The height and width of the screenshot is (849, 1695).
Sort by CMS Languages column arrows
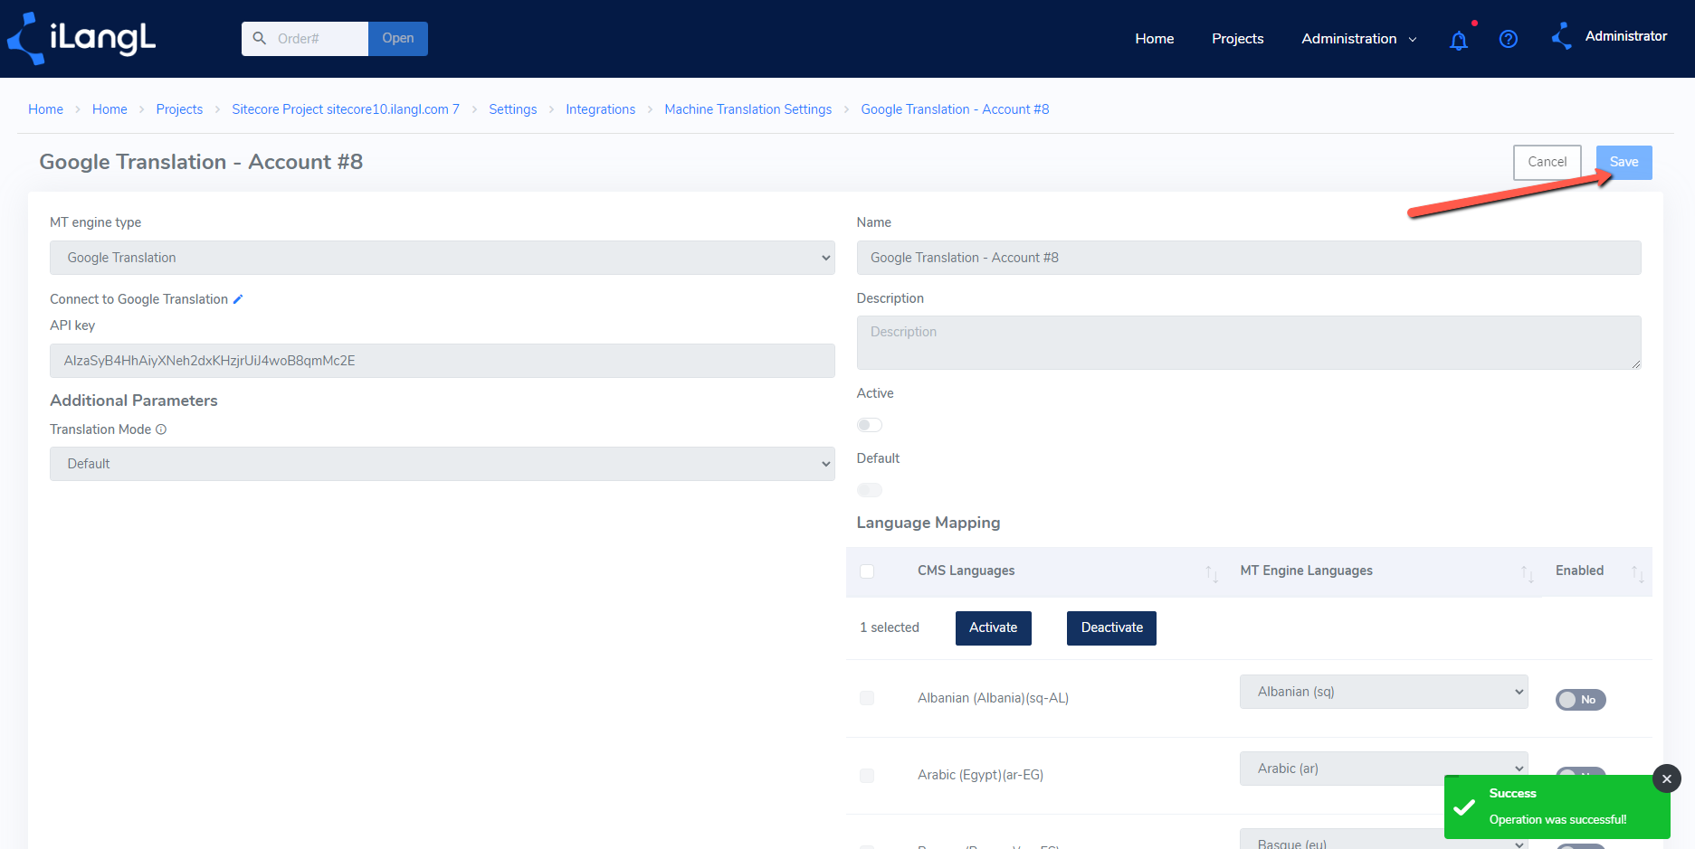[x=1212, y=573]
